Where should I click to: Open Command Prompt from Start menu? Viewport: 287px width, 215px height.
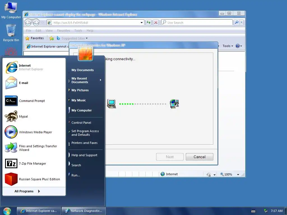(34, 101)
